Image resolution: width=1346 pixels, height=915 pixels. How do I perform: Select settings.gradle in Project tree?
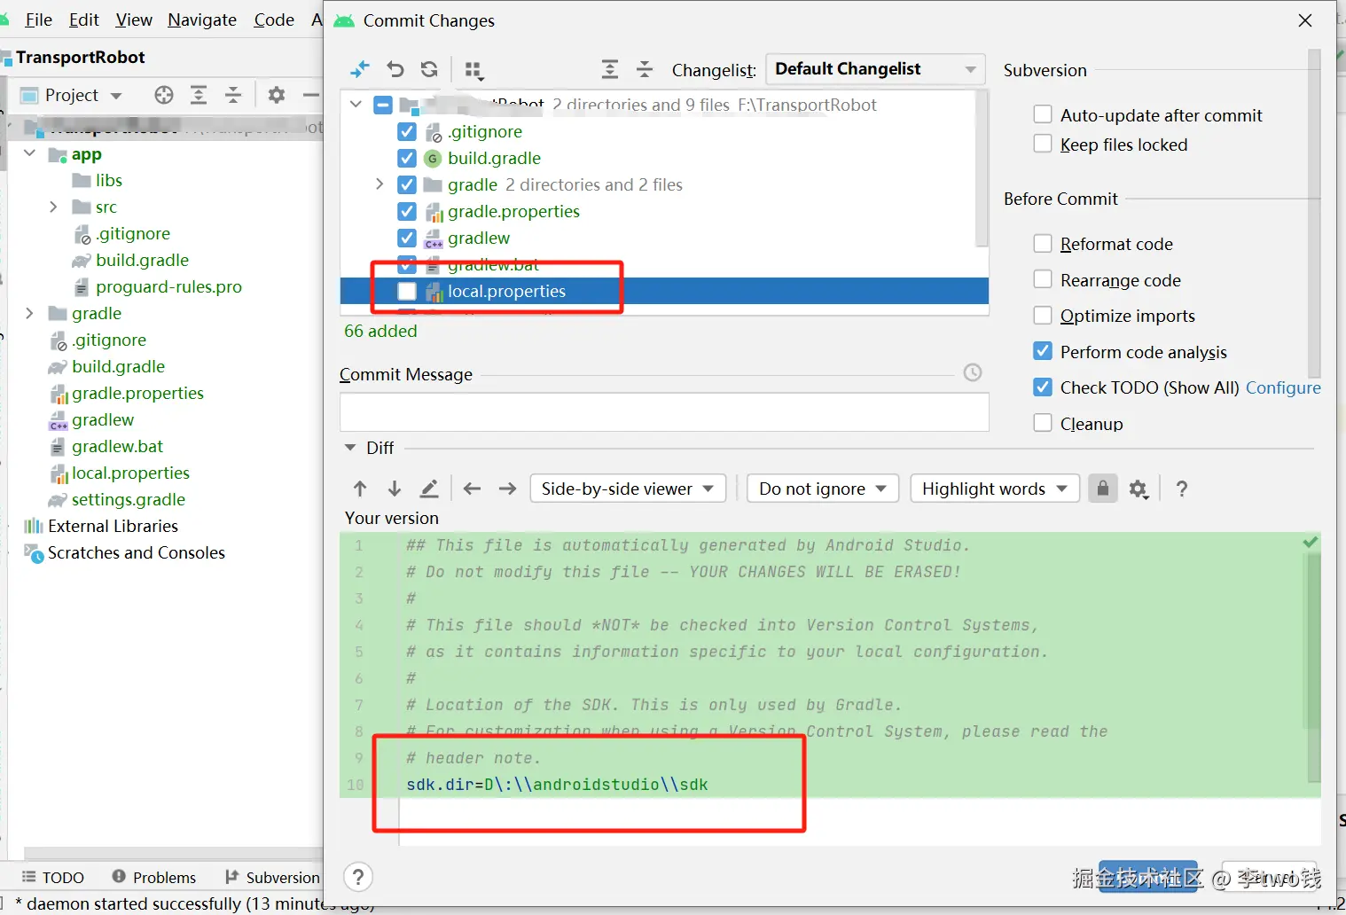(x=129, y=499)
